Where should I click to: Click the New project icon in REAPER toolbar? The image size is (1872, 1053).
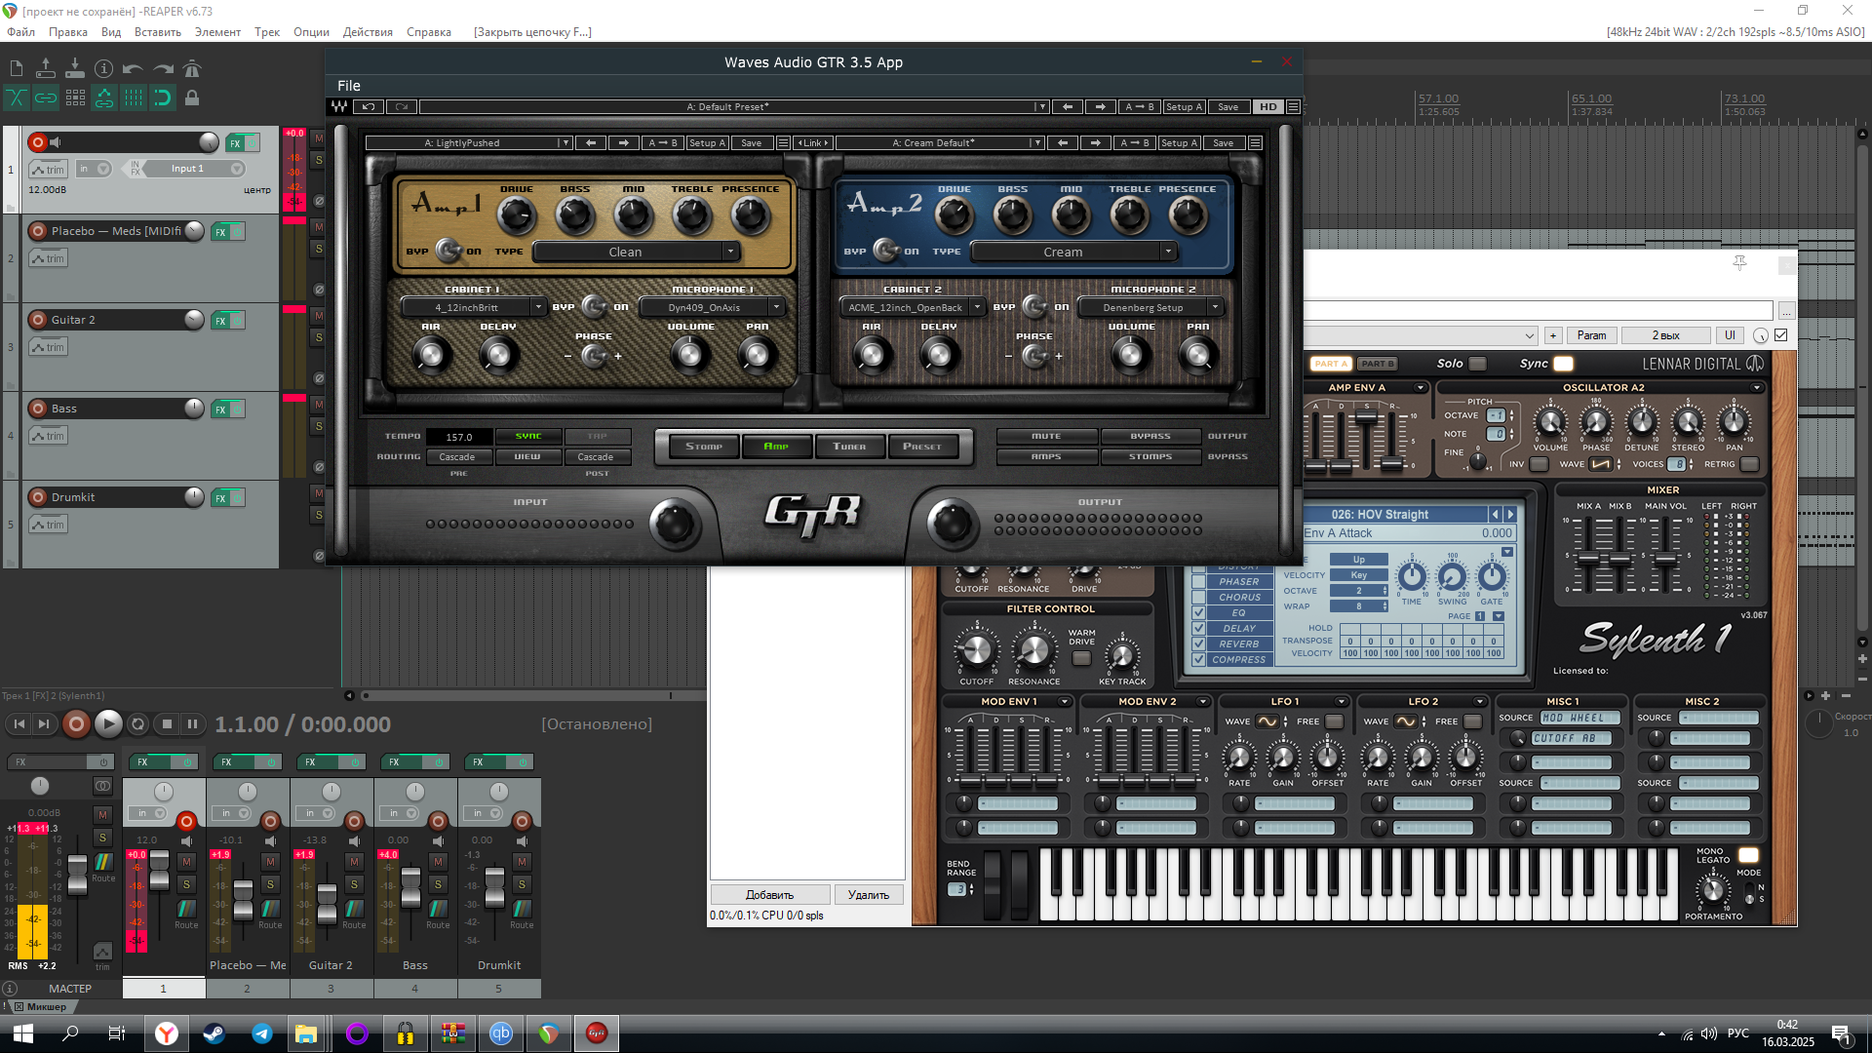17,68
